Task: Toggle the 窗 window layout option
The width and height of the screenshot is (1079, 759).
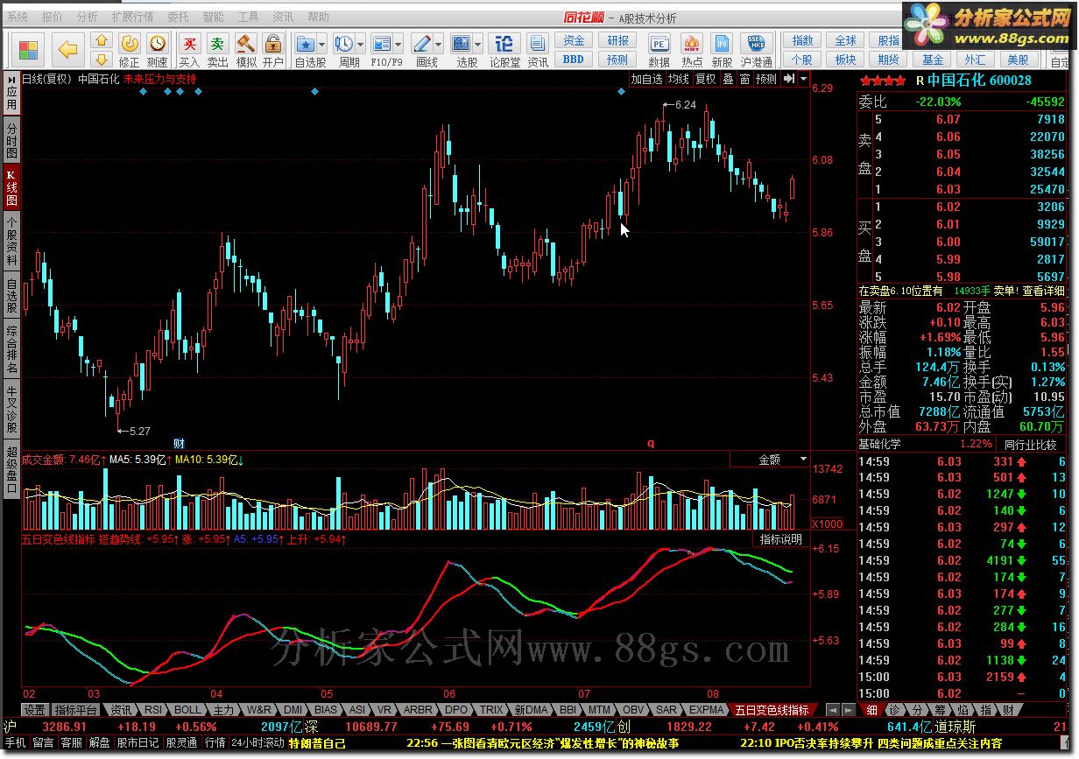Action: coord(744,79)
